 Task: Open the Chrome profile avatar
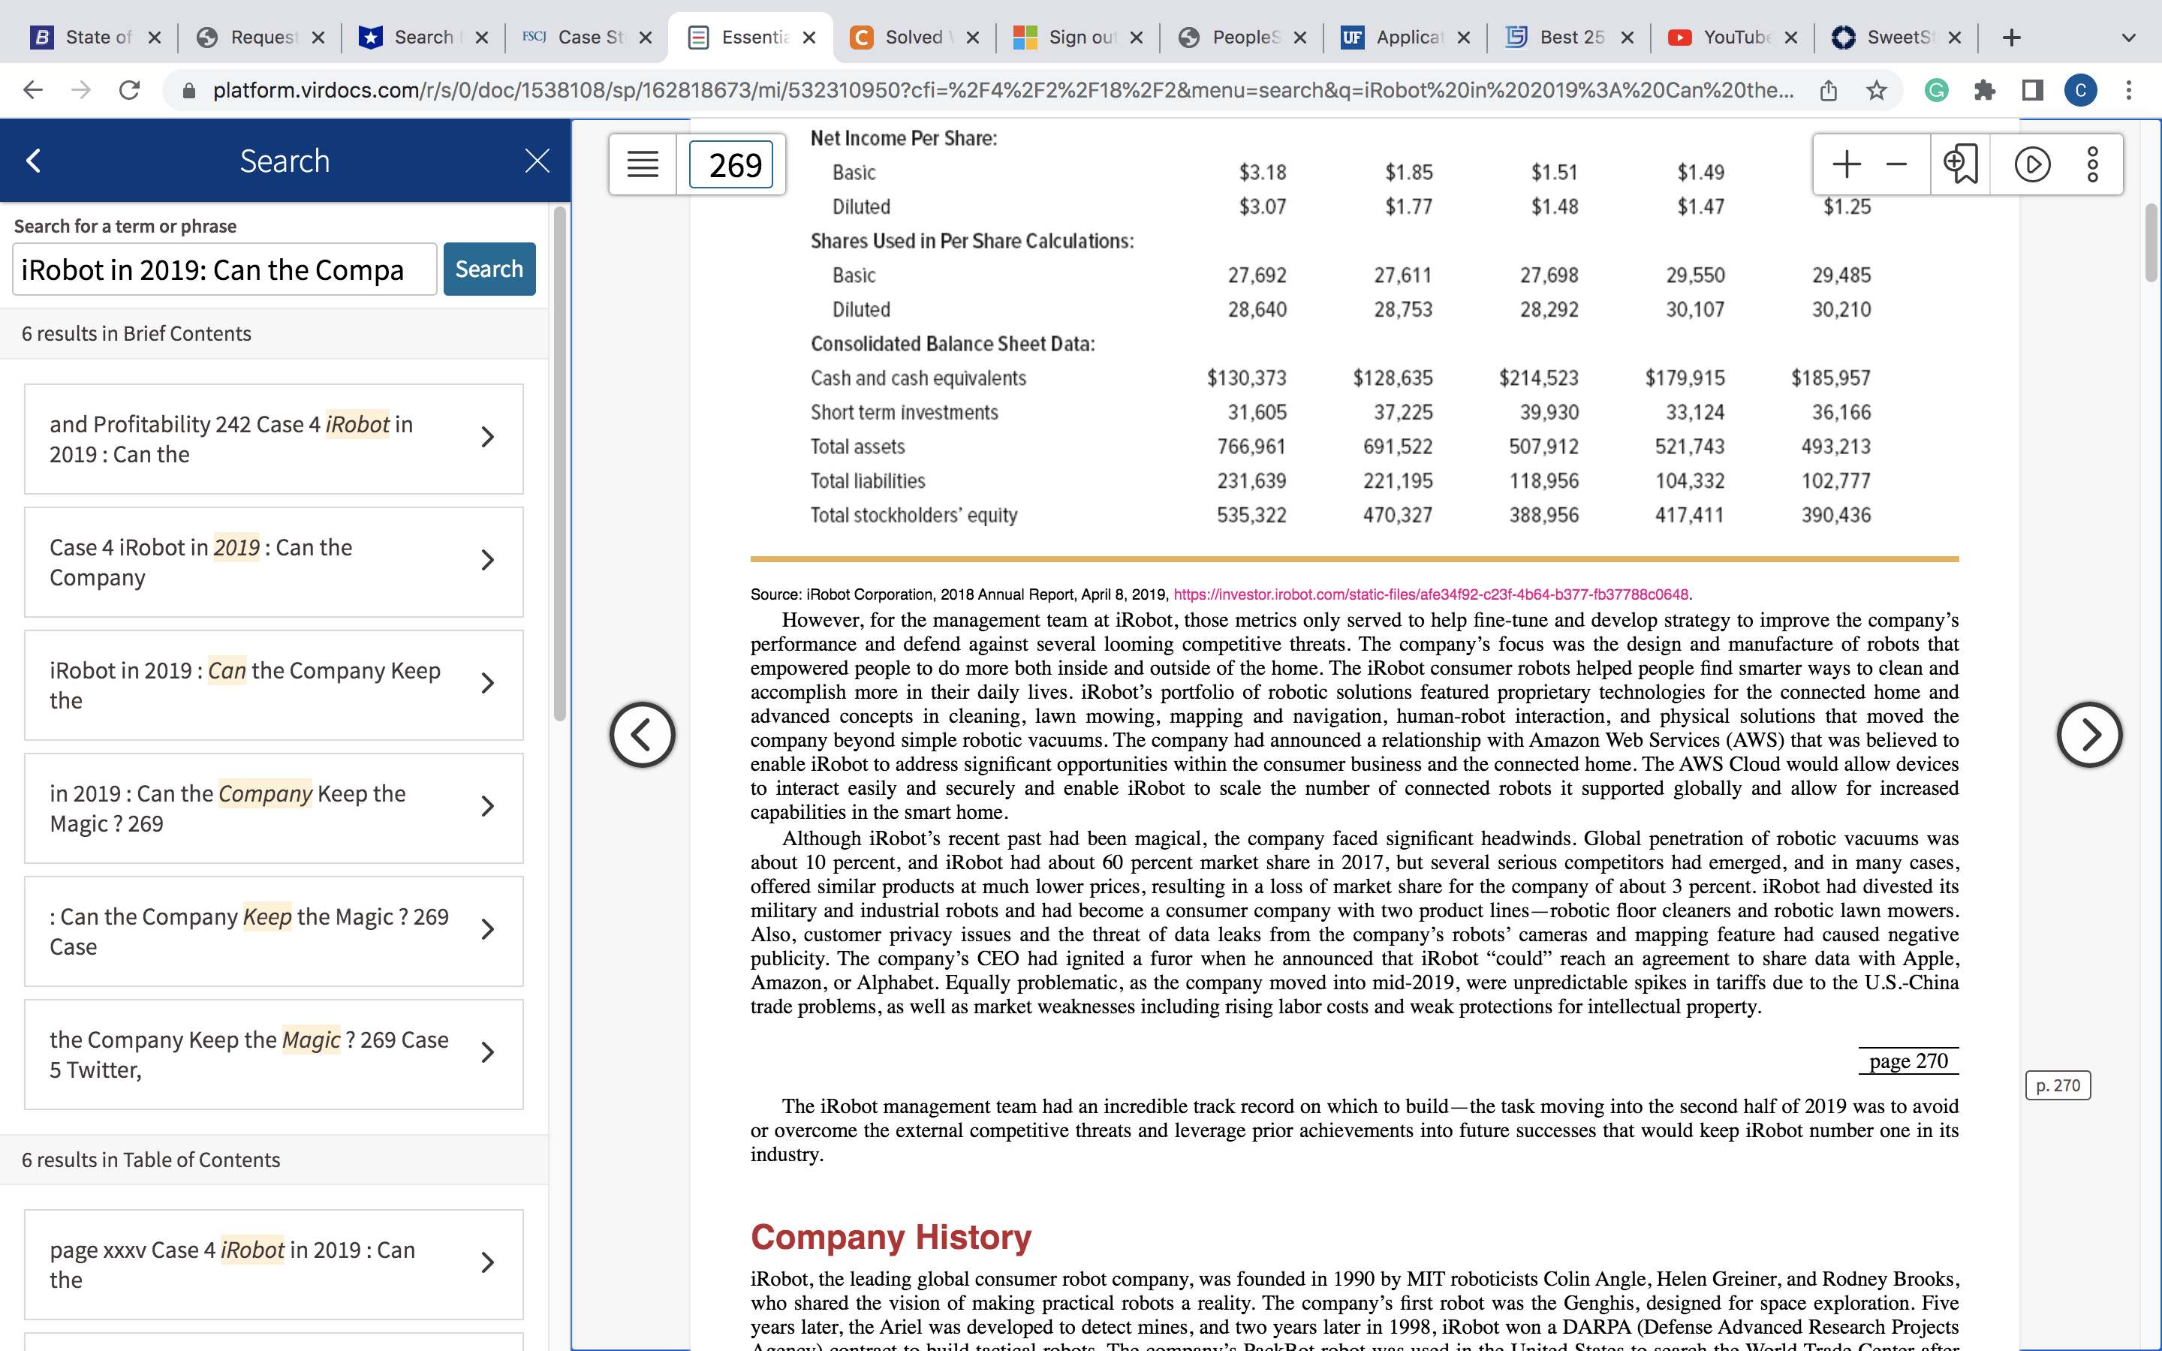[2081, 90]
